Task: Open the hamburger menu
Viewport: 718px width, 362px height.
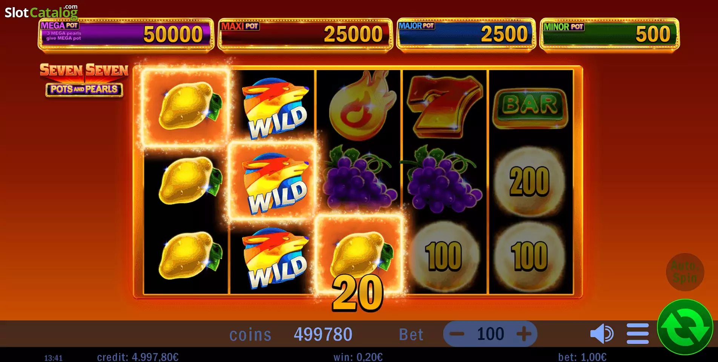Action: [638, 334]
